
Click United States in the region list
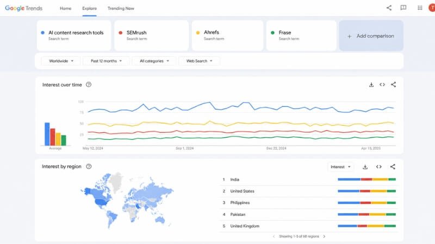click(x=242, y=191)
